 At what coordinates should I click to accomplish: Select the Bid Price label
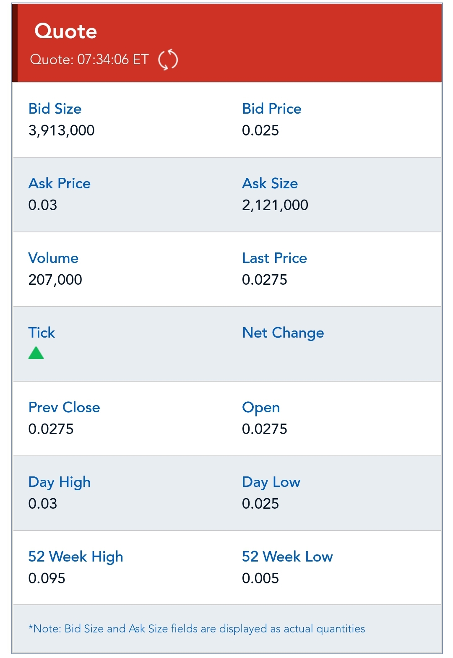click(271, 109)
